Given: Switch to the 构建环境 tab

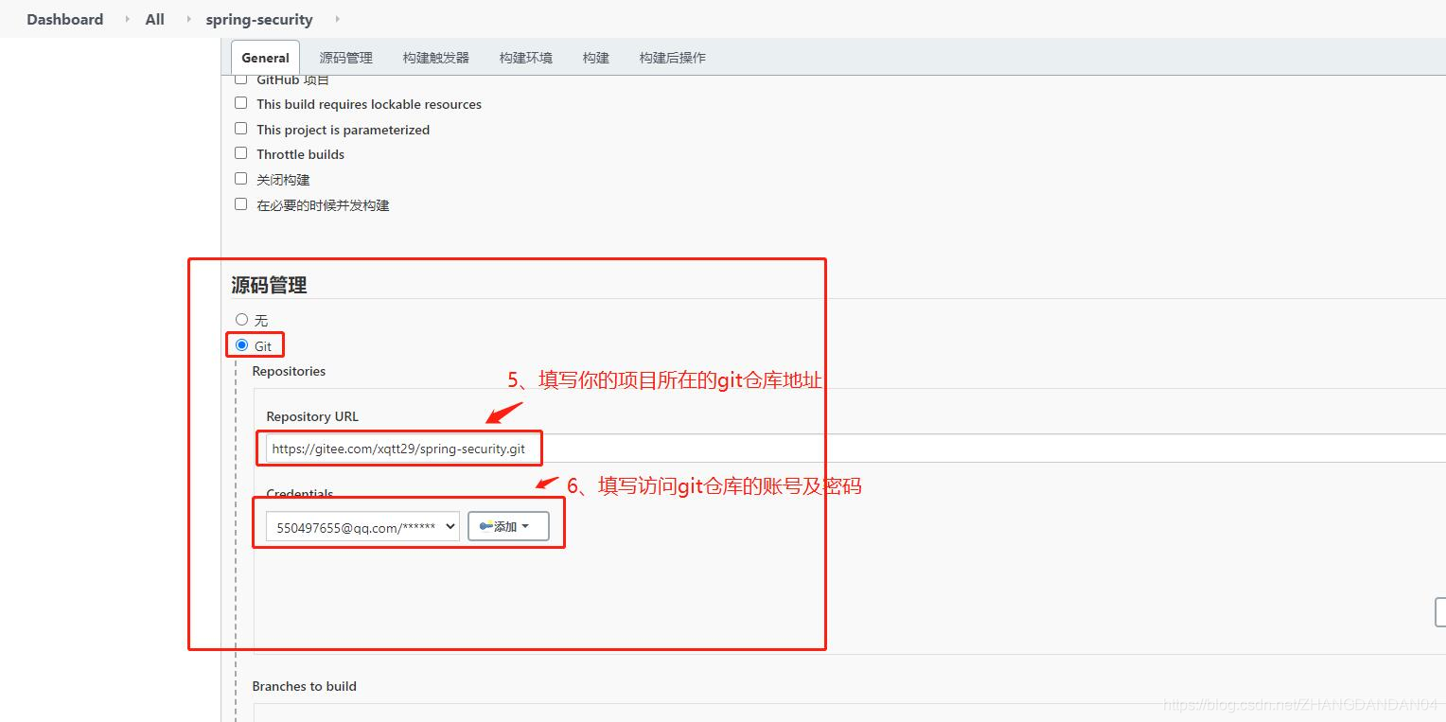Looking at the screenshot, I should pyautogui.click(x=526, y=58).
